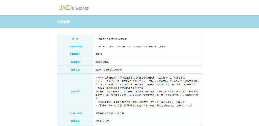This screenshot has width=259, height=126.
Task: Select the line mentioning キャリア支援 and コンサルティング
Action: pyautogui.click(x=144, y=106)
